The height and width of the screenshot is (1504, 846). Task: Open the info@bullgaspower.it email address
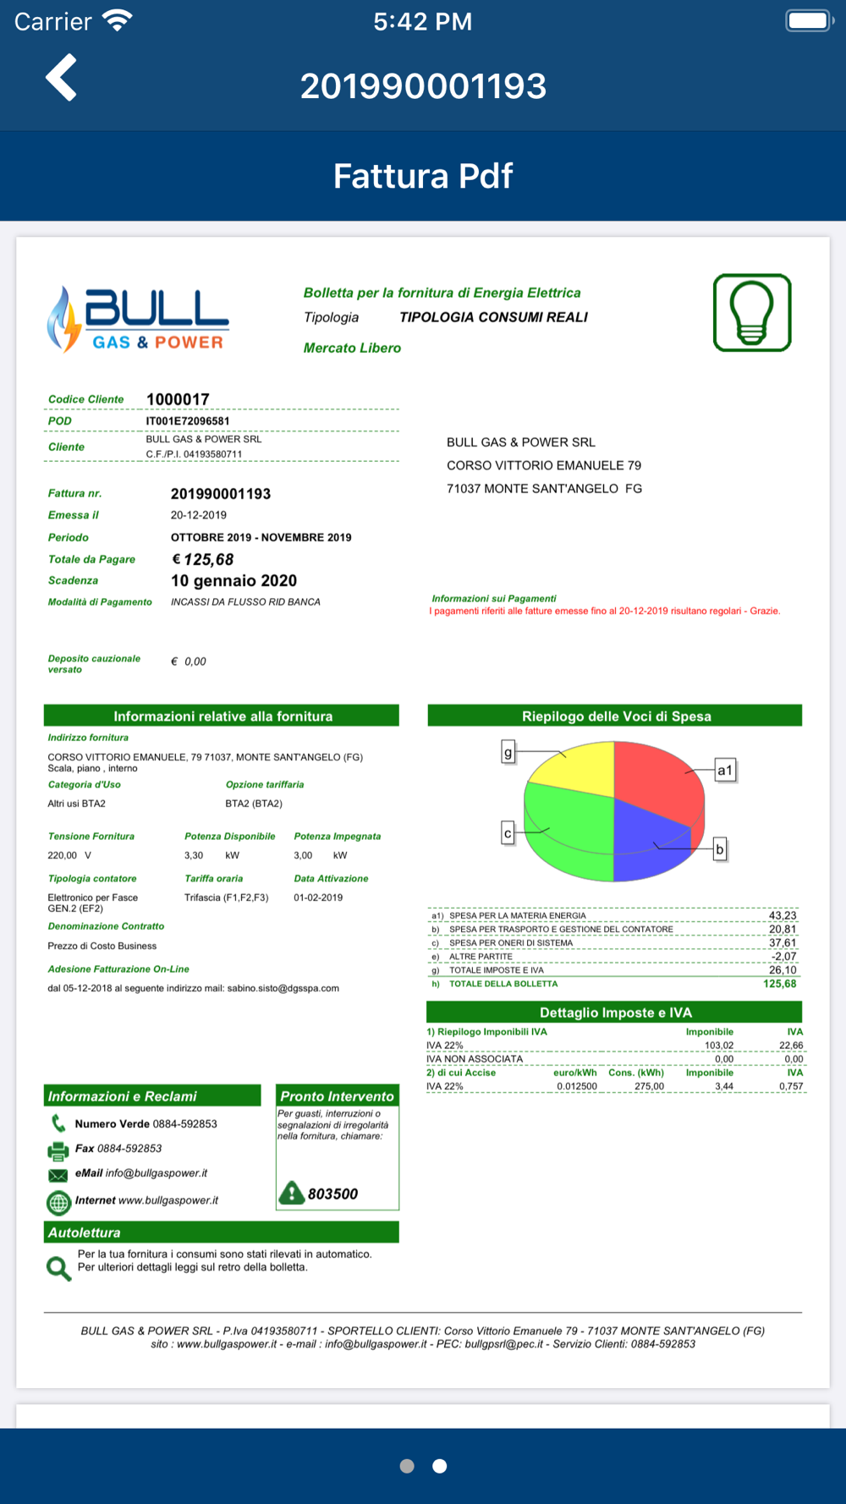[x=157, y=1173]
